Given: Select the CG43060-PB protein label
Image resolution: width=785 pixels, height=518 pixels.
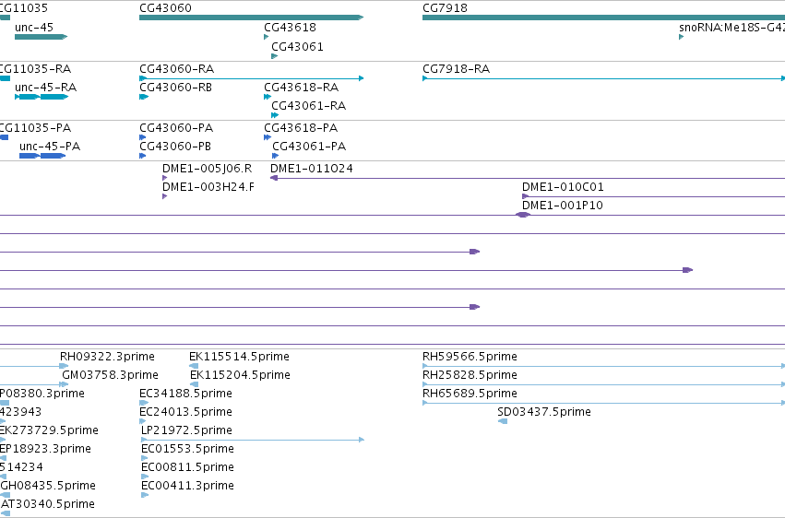Looking at the screenshot, I should pyautogui.click(x=175, y=147).
